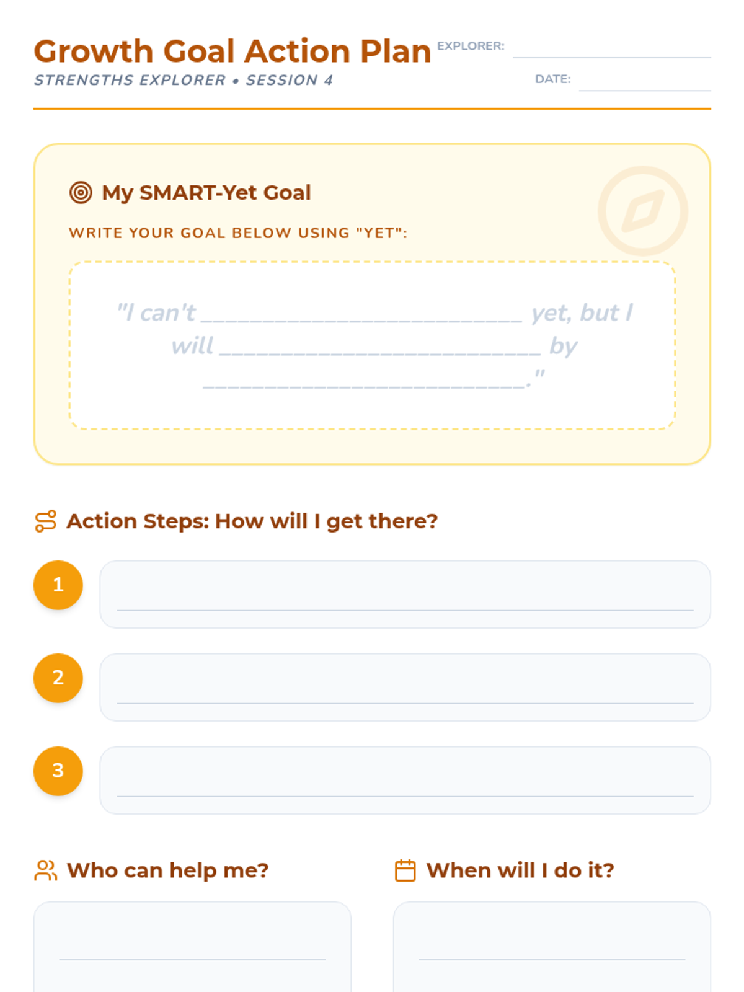Click the orange step 2 circle
Screen dimensions: 744x992
click(x=58, y=678)
